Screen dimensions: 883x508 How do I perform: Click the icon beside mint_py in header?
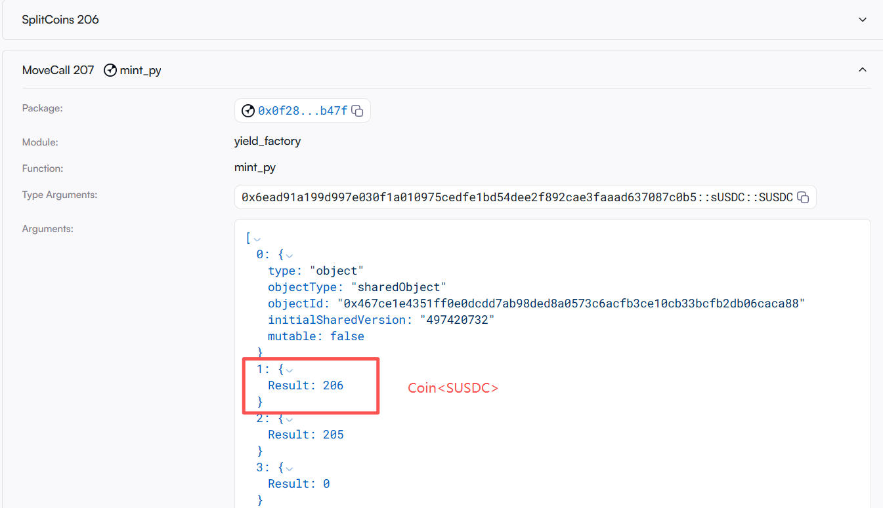(110, 70)
